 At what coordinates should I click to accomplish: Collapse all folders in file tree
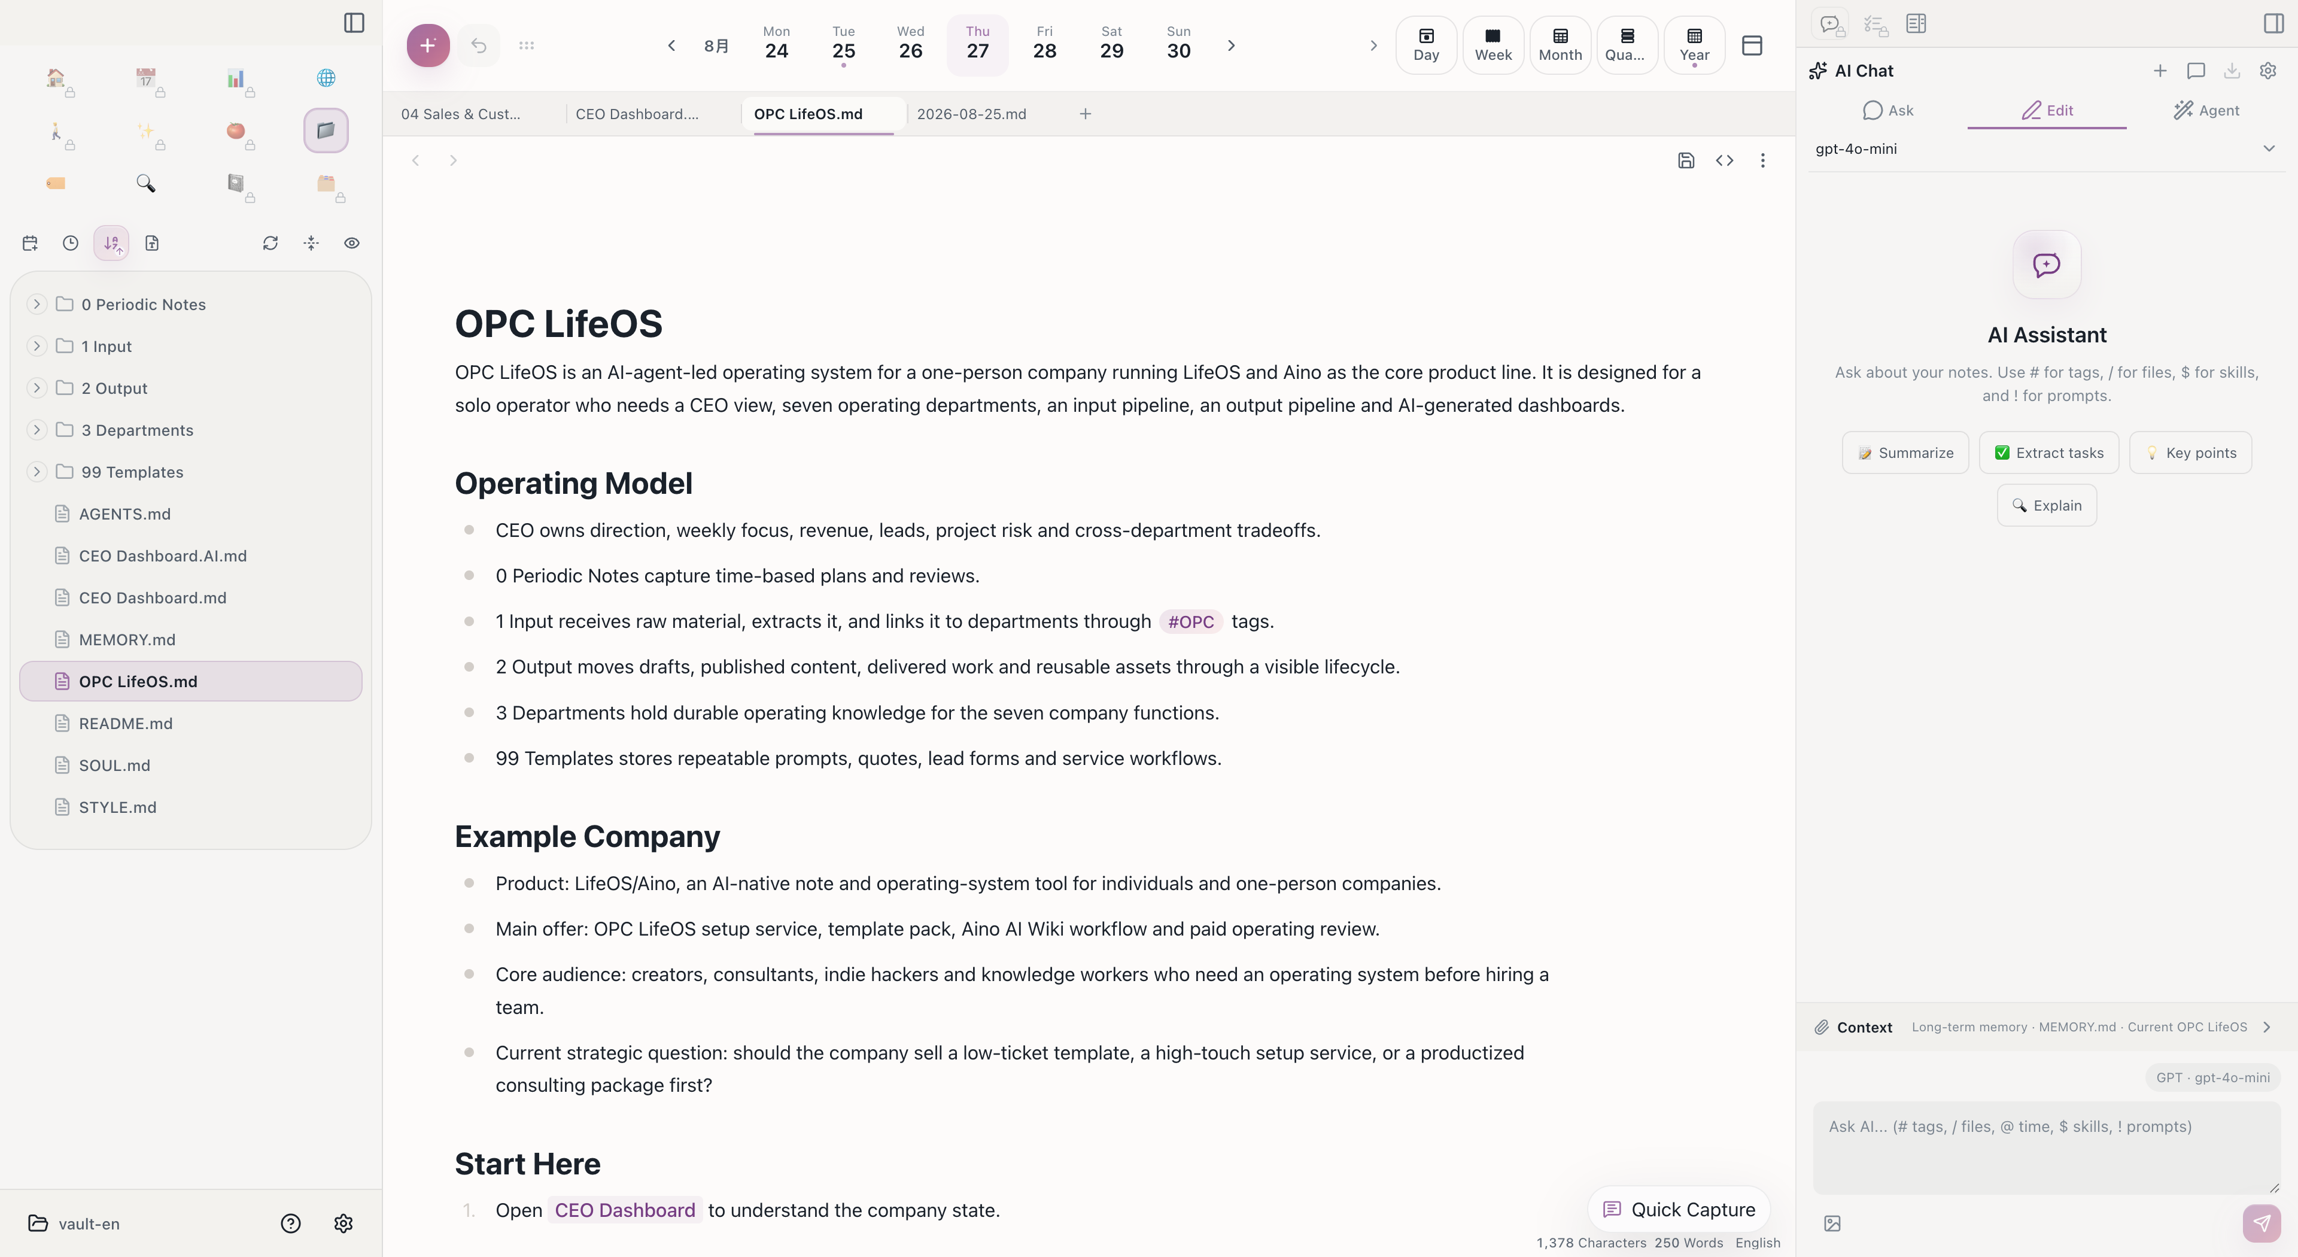(x=311, y=242)
